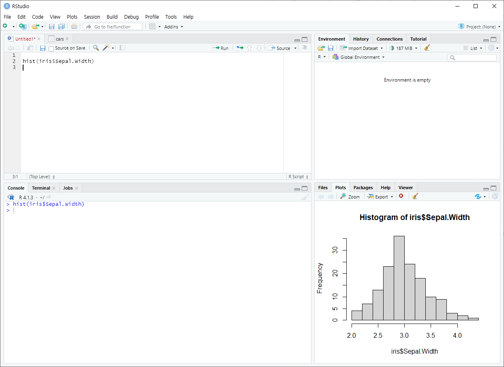Viewport: 504px width, 367px height.
Task: Open the R language dropdown in Environment
Action: (322, 57)
